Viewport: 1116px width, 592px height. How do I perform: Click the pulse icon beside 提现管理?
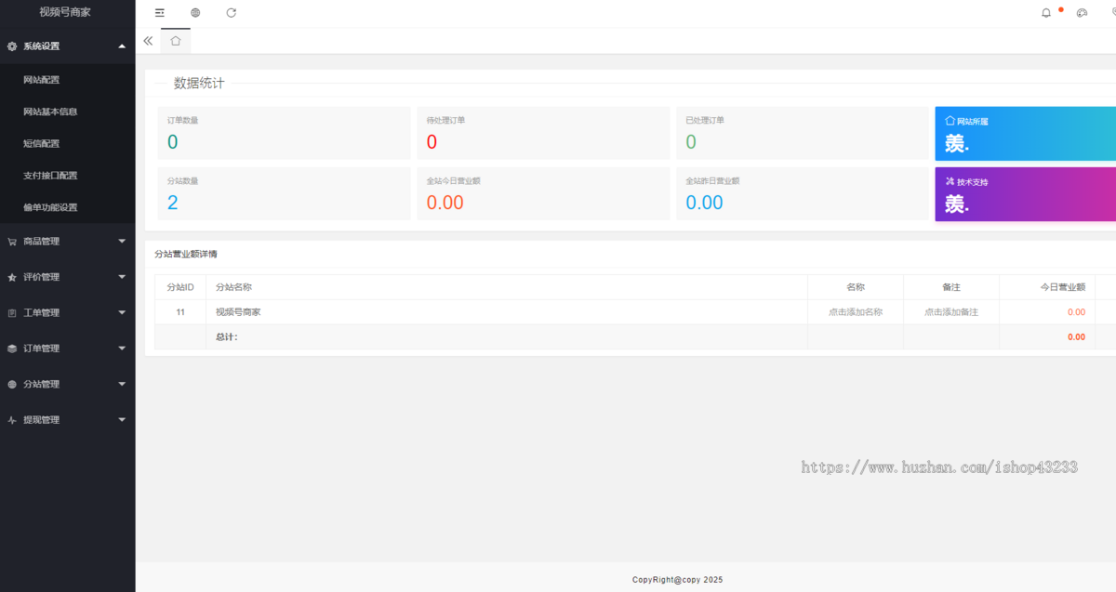12,420
